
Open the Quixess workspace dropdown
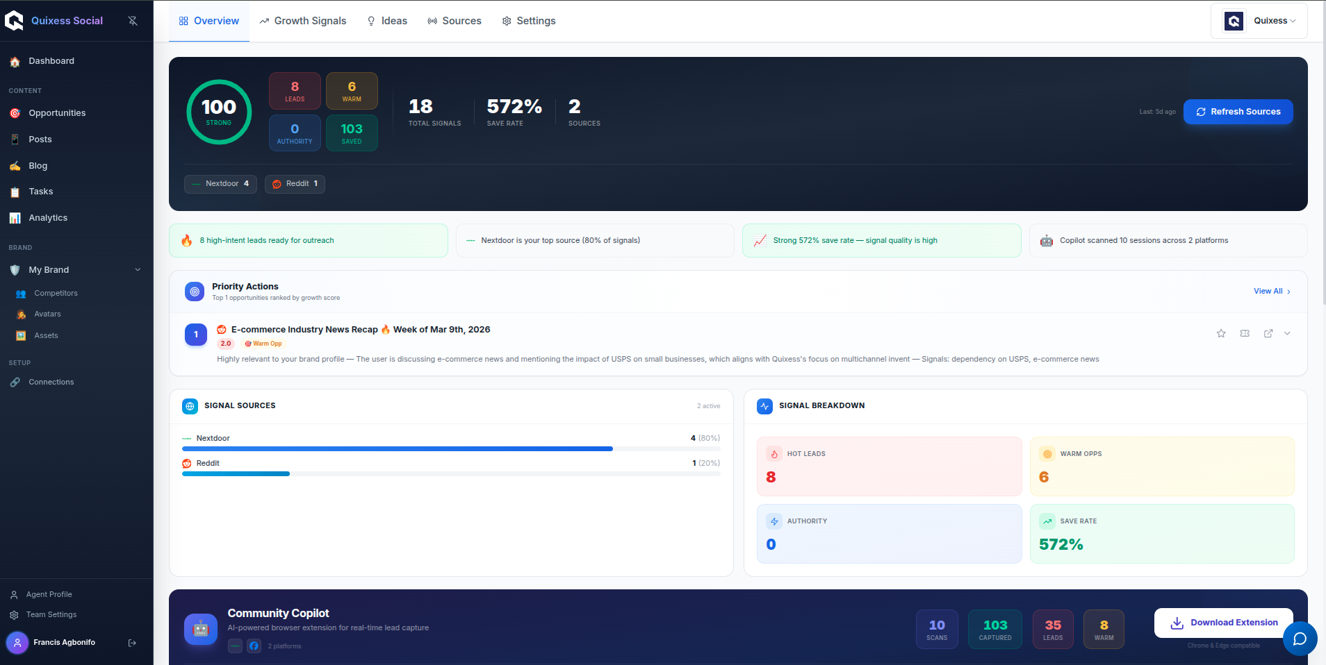[1259, 21]
